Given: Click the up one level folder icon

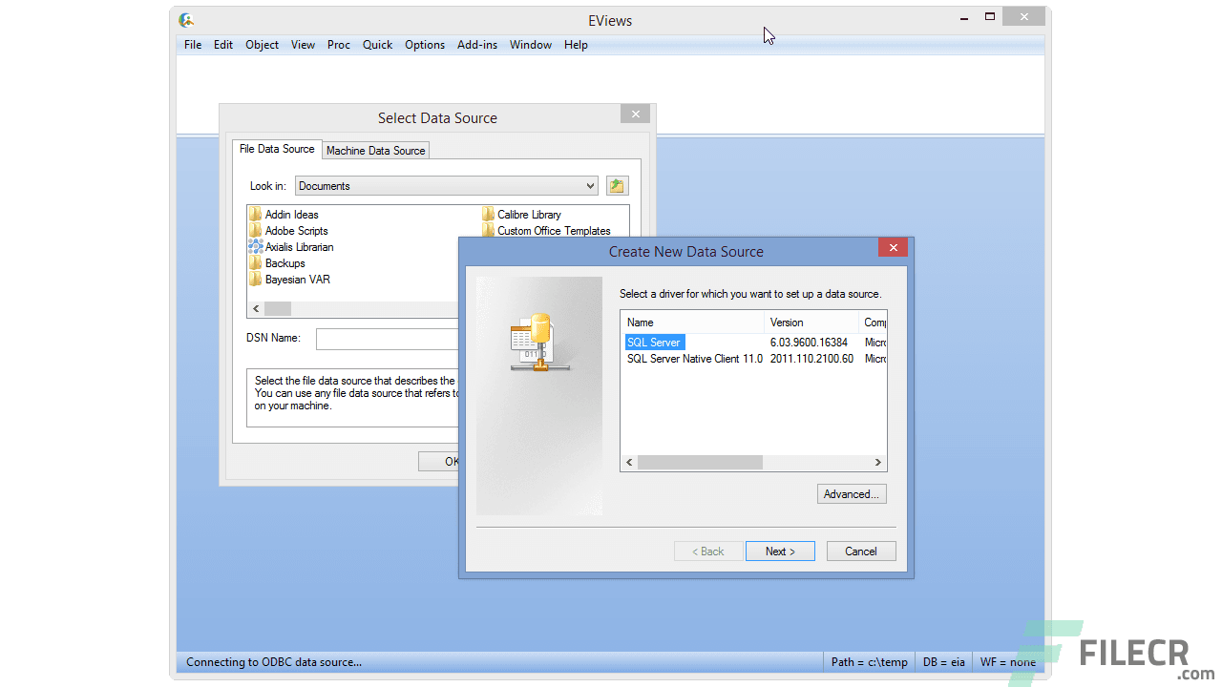Looking at the screenshot, I should pos(617,186).
